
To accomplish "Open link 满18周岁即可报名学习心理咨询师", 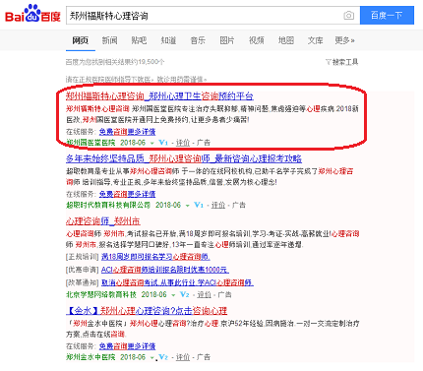I will coord(155,257).
